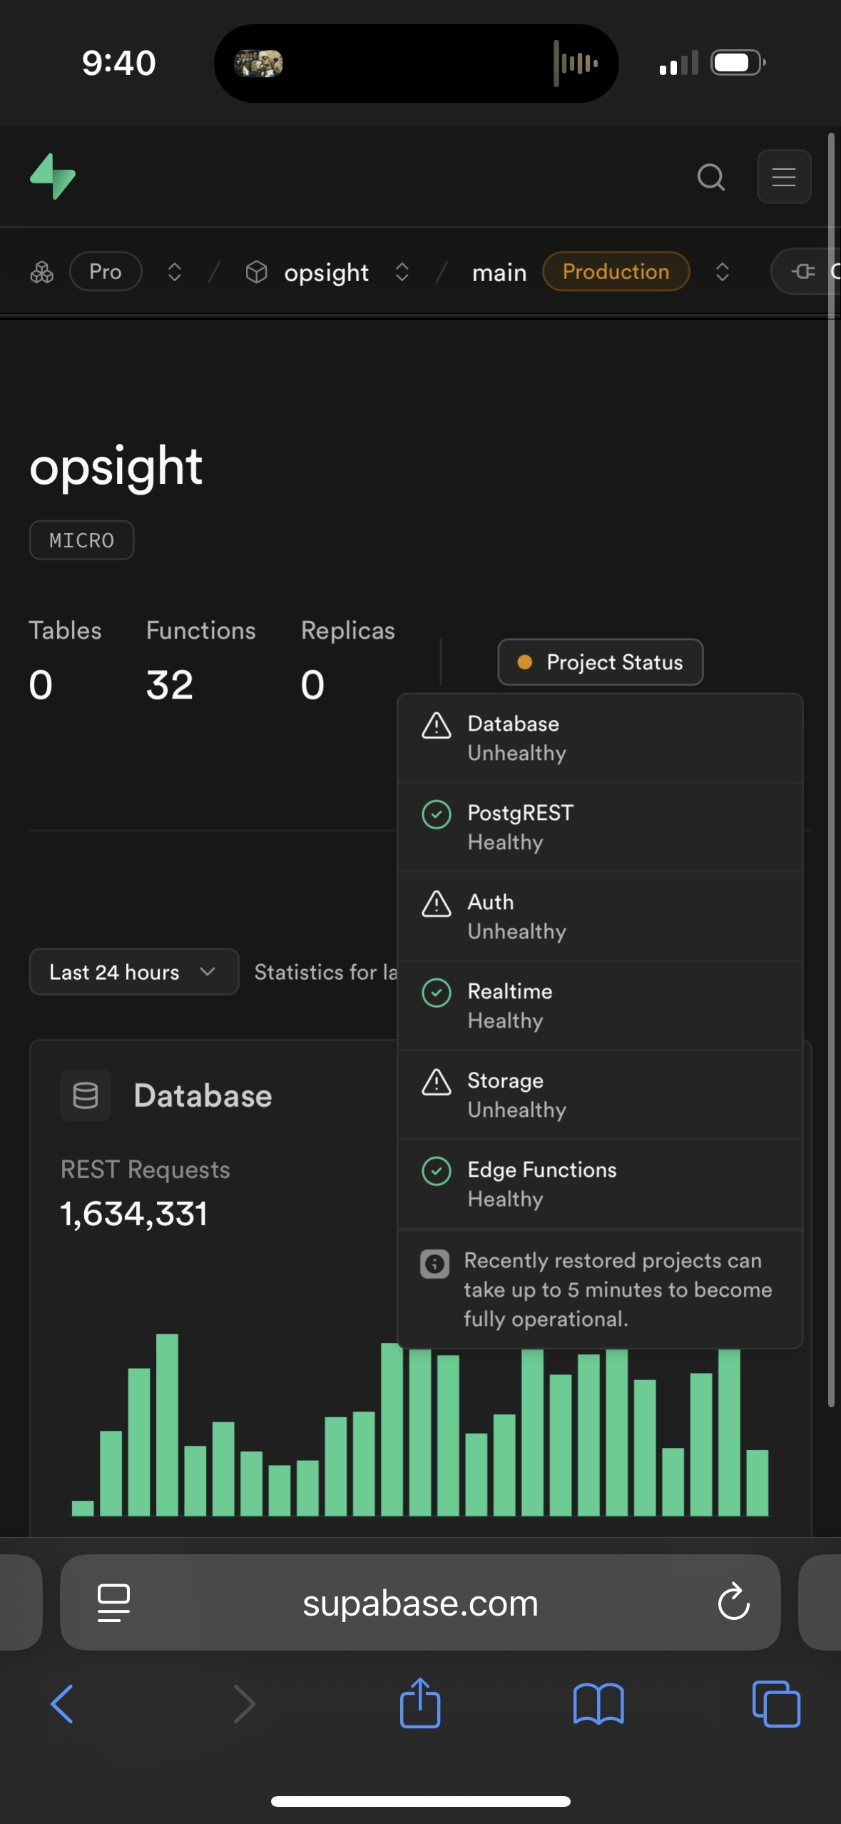This screenshot has height=1824, width=841.
Task: Open the hamburger menu button
Action: pyautogui.click(x=783, y=177)
